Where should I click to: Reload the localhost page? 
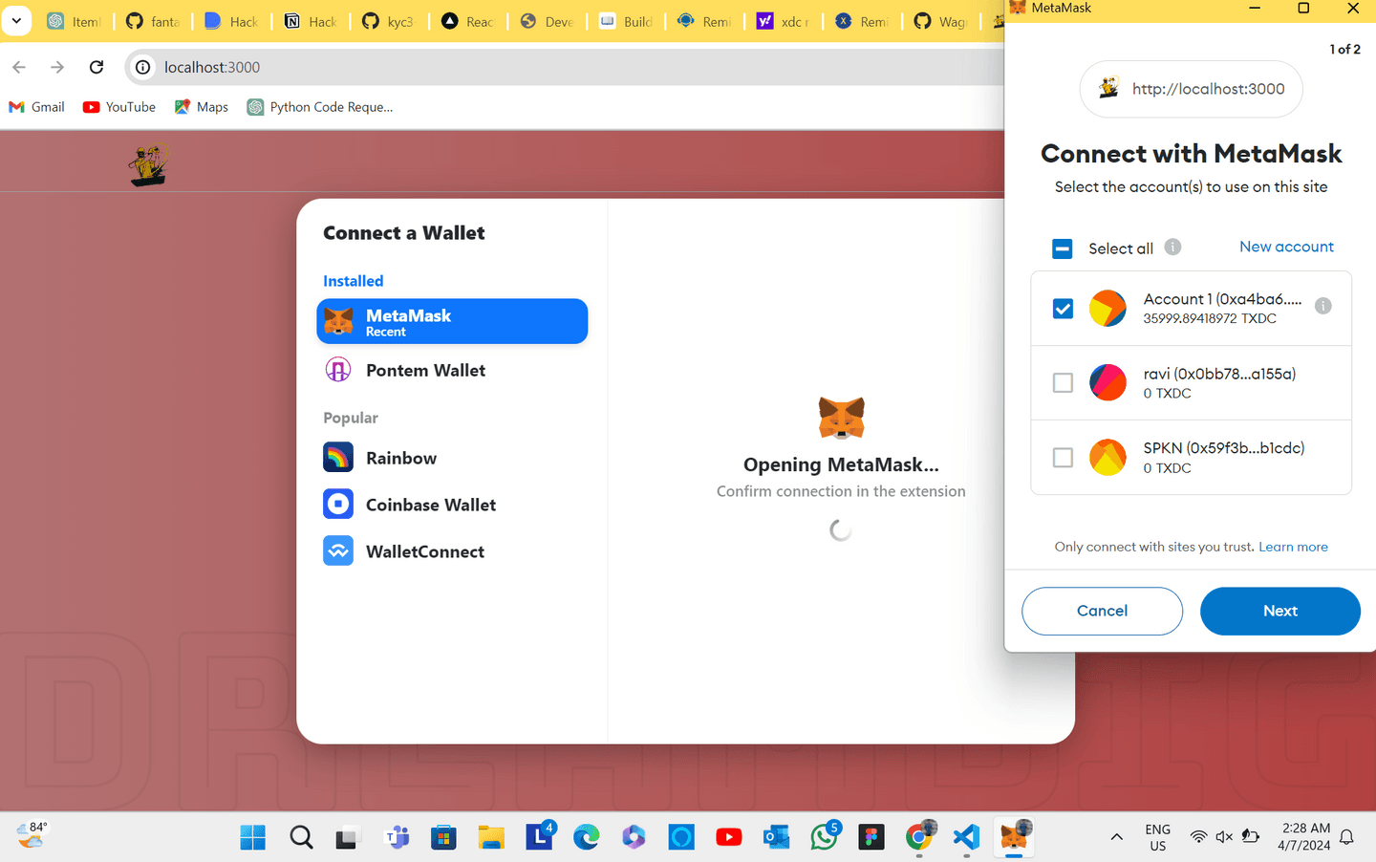click(97, 67)
